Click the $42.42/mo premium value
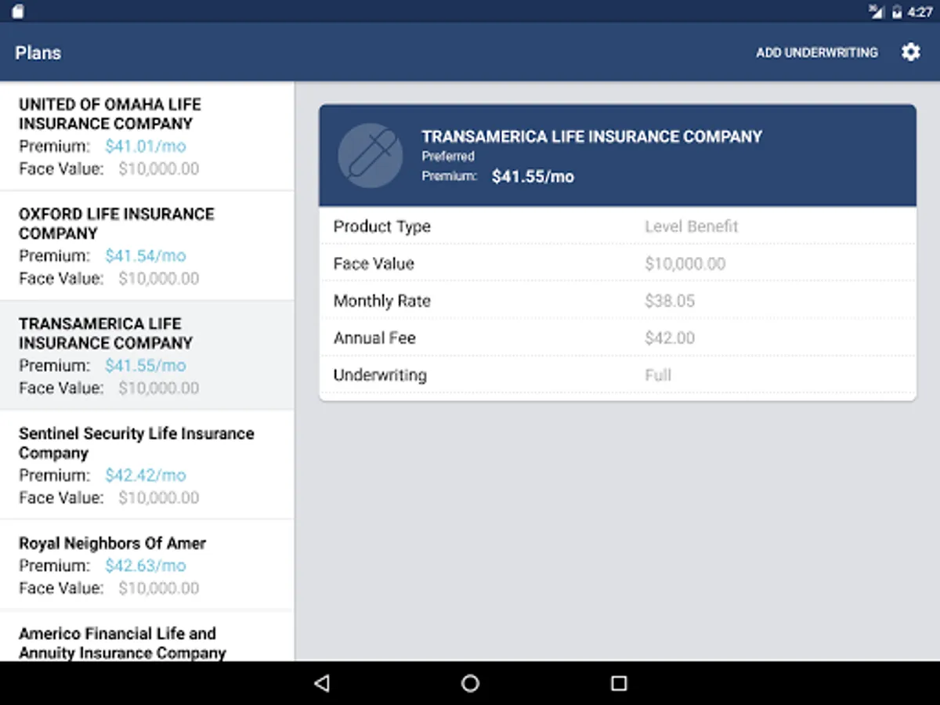This screenshot has width=940, height=705. click(x=146, y=475)
